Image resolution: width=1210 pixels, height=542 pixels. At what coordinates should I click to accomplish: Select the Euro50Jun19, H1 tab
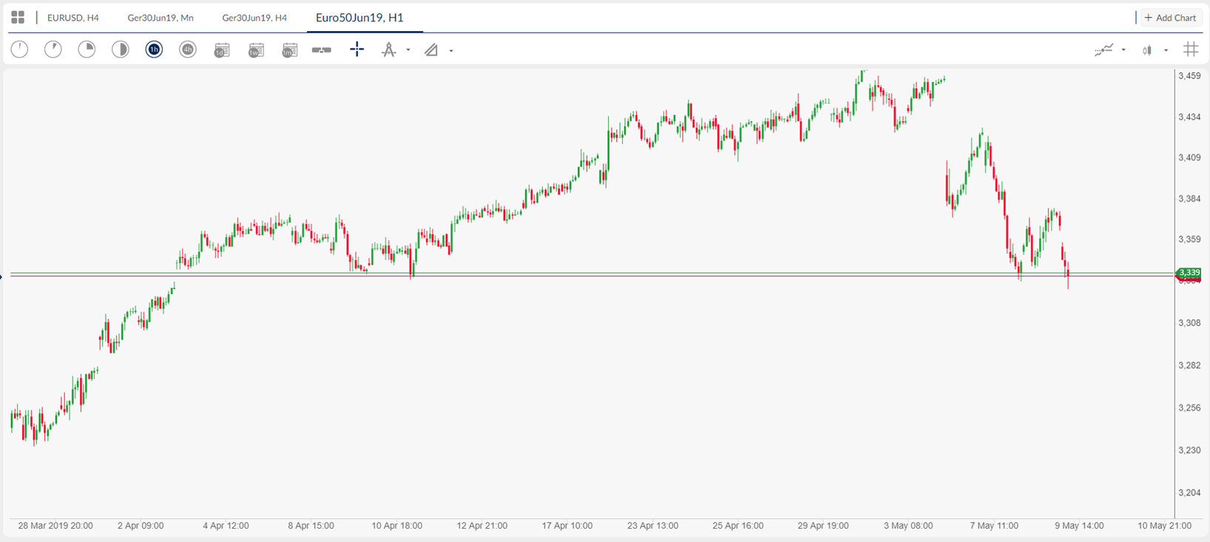pos(359,18)
